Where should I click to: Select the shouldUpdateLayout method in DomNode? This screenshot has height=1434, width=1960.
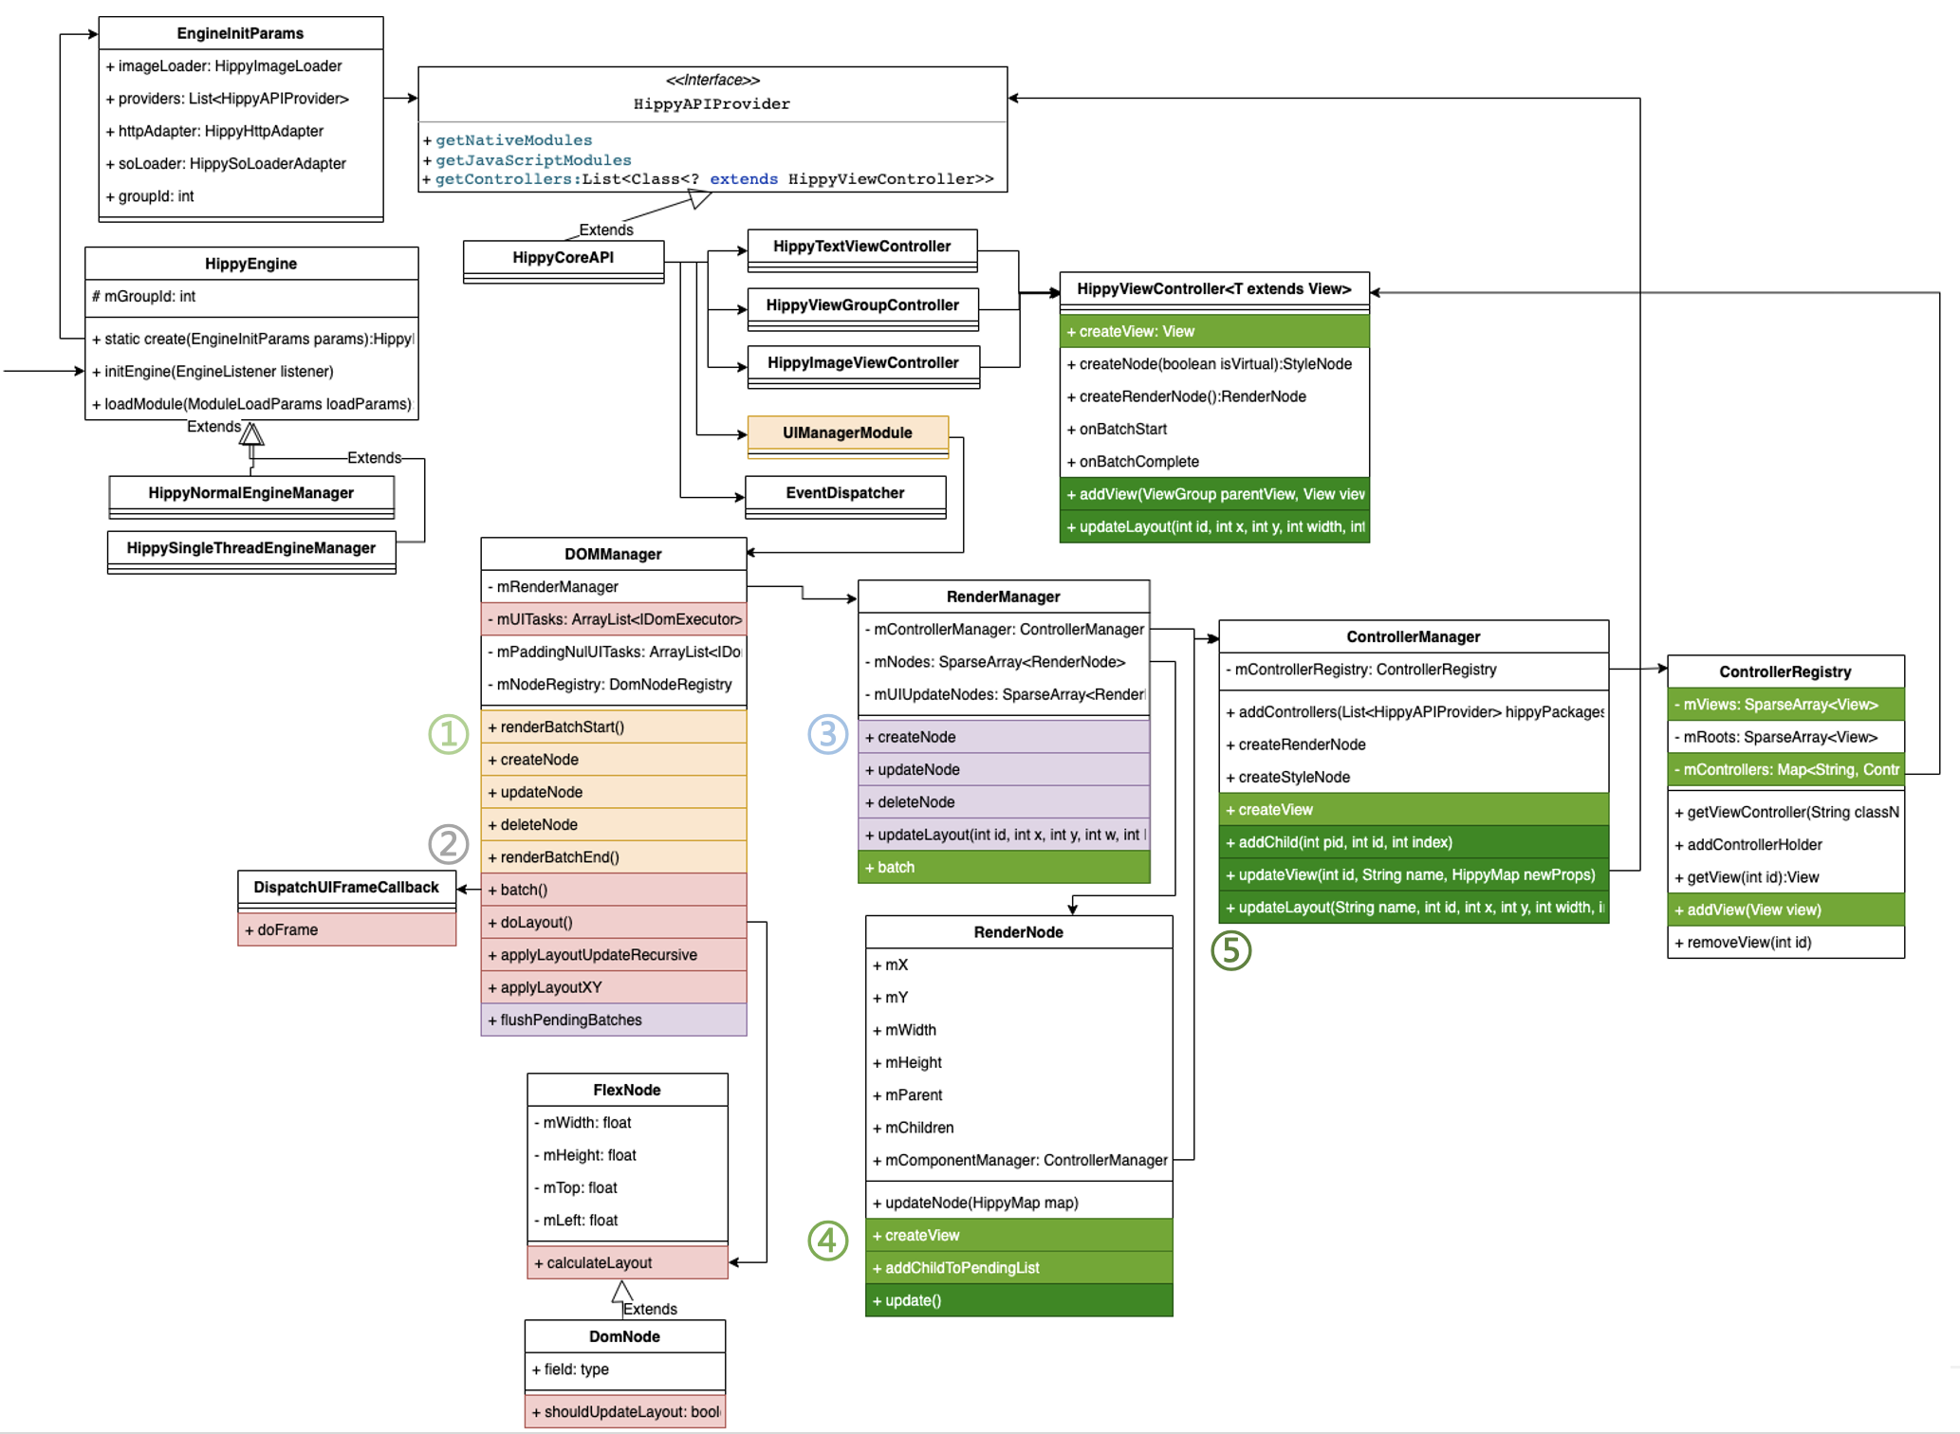coord(625,1412)
